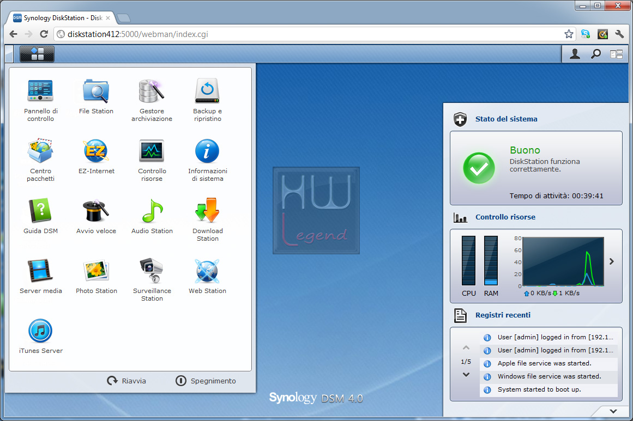The height and width of the screenshot is (421, 633).
Task: Click the Skype extension icon
Action: pyautogui.click(x=586, y=34)
